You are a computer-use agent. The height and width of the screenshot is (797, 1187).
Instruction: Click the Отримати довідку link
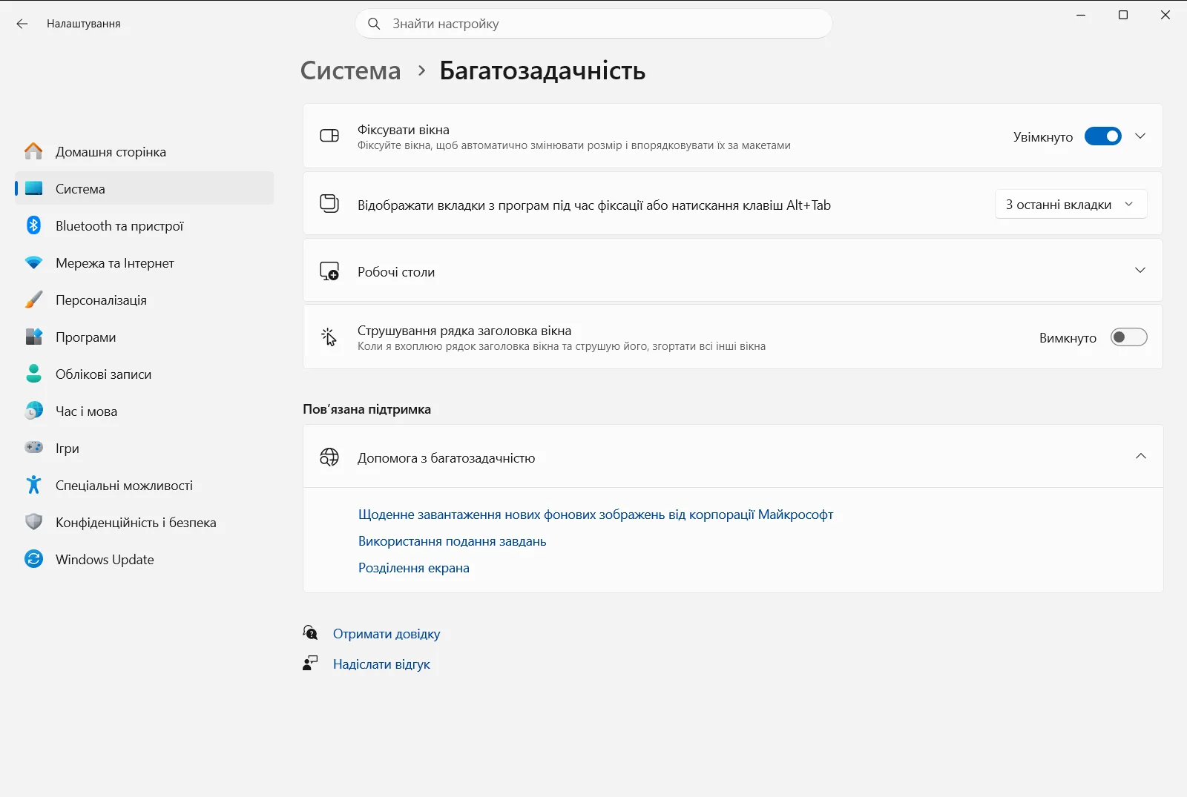pyautogui.click(x=387, y=634)
